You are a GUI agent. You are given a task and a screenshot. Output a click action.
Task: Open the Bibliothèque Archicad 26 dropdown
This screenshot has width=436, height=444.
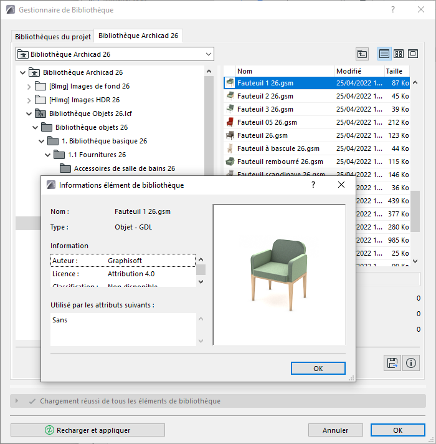point(209,54)
